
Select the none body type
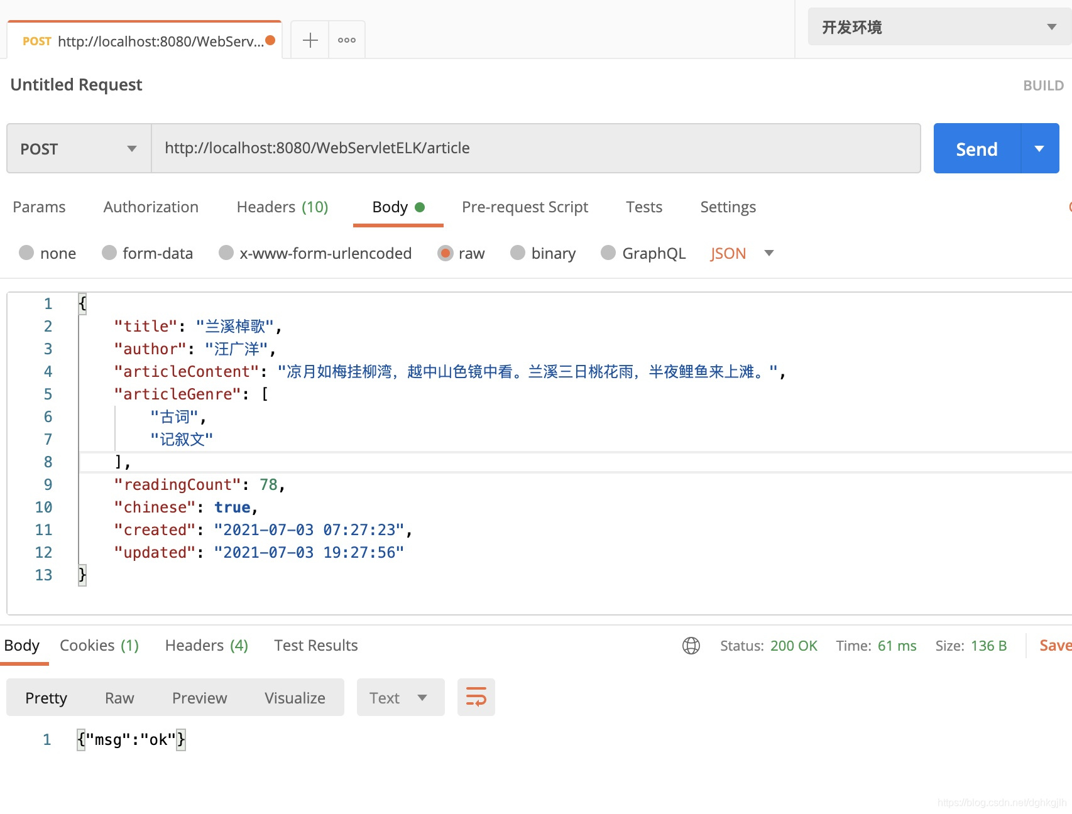[x=48, y=253]
